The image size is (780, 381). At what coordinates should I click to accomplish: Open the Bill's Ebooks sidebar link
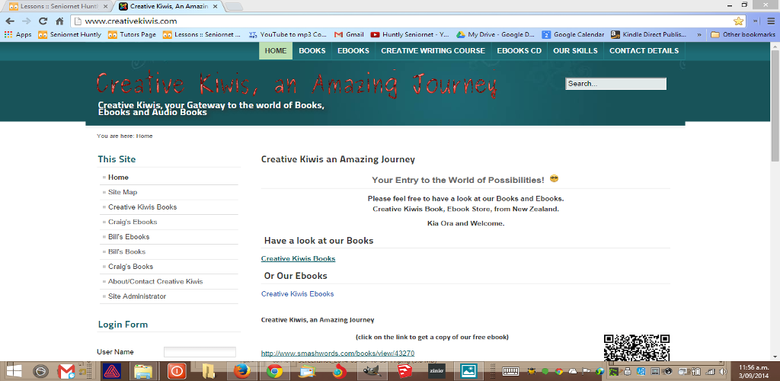[129, 237]
